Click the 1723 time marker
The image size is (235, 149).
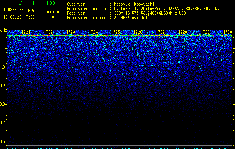(71, 32)
